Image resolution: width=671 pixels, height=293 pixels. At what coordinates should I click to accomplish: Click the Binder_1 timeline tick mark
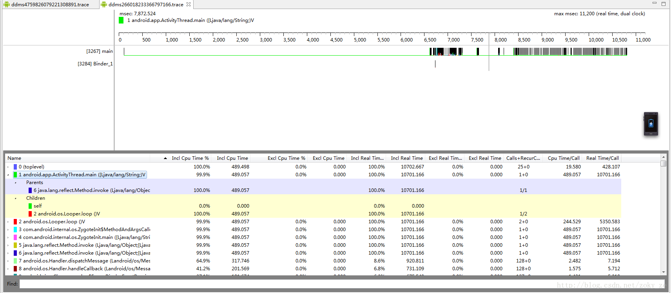(435, 64)
